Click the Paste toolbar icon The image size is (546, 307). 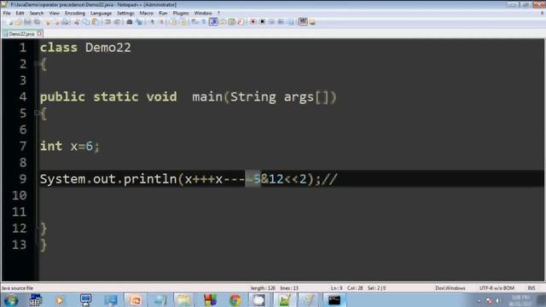click(95, 22)
